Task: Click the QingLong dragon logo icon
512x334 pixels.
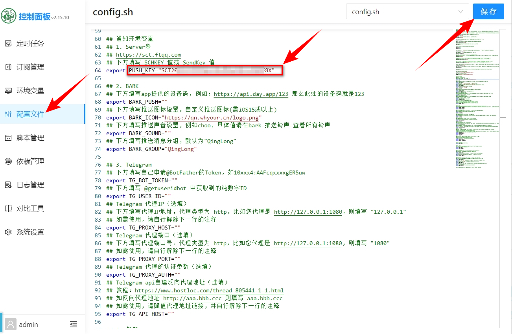Action: (x=9, y=17)
